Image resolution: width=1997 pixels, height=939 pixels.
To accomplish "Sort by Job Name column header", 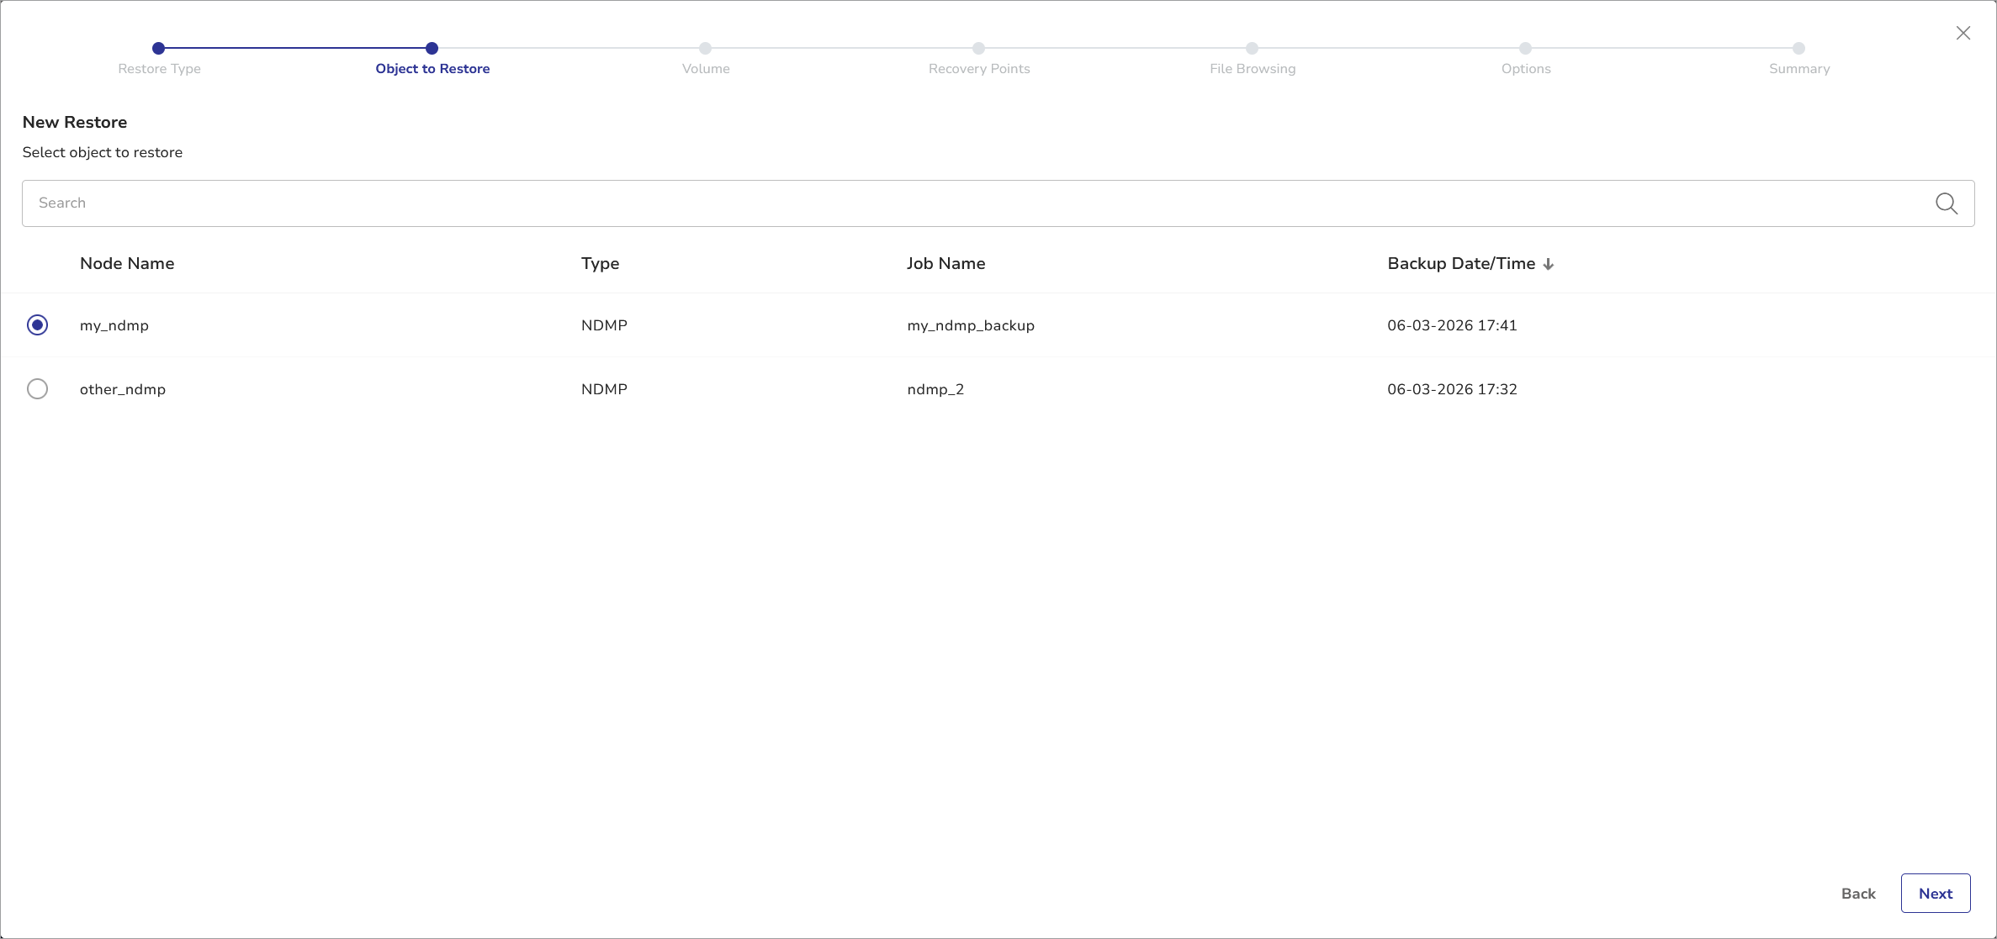I will [x=946, y=263].
